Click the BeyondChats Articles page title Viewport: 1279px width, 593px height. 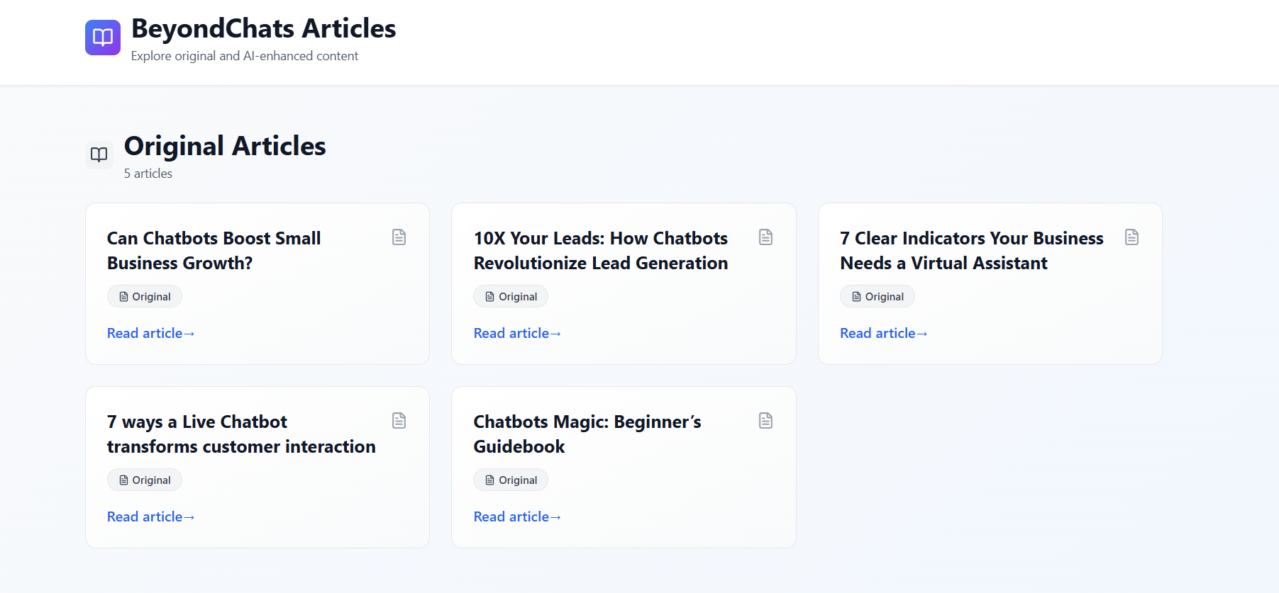coord(263,29)
